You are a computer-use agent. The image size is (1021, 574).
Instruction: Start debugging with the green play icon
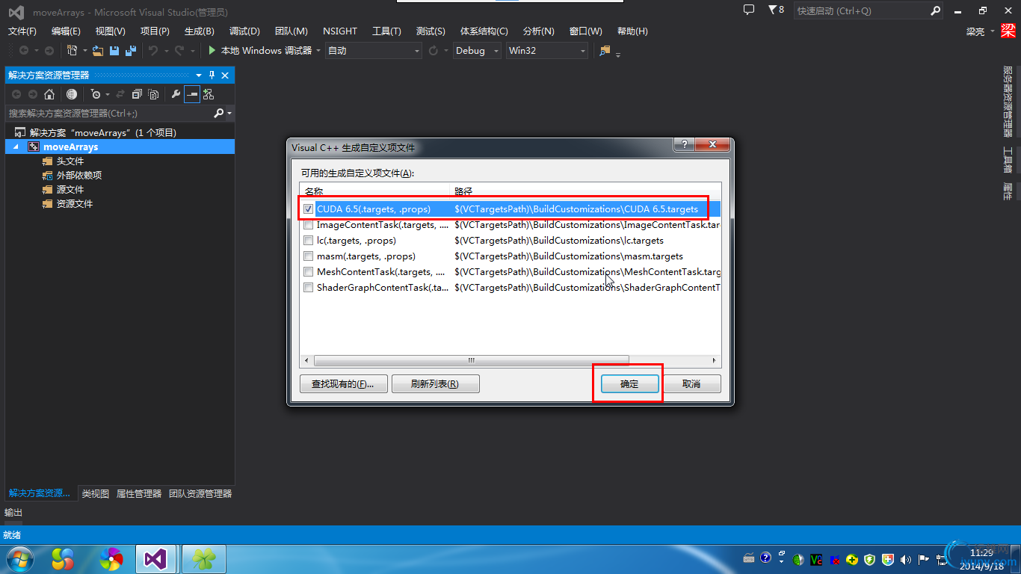click(212, 50)
